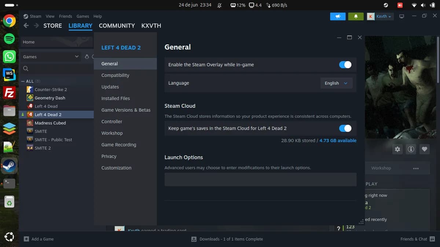This screenshot has width=440, height=247.
Task: Click the Counter-Strike 2 game icon
Action: click(30, 90)
